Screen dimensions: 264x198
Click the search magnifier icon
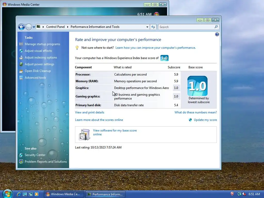click(216, 27)
